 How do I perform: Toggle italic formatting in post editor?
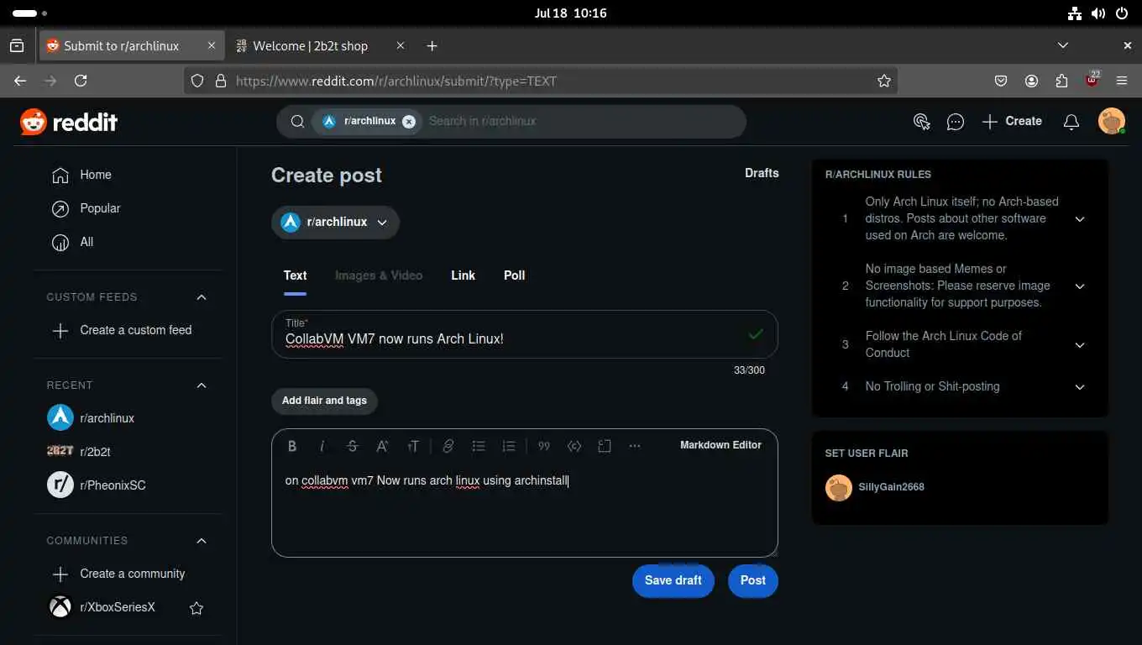(322, 446)
